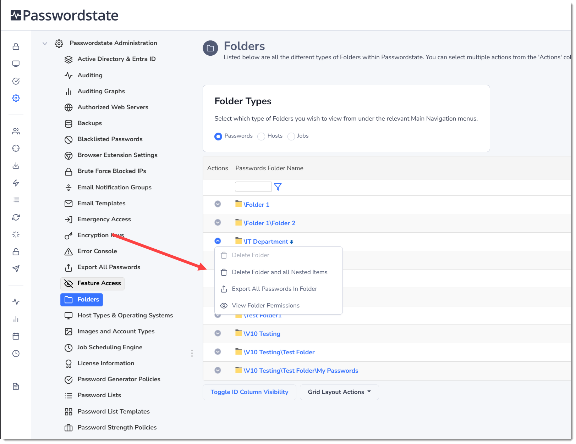Open the actions dropdown for \Folder 1\Folder 2
The height and width of the screenshot is (444, 576).
click(x=218, y=222)
